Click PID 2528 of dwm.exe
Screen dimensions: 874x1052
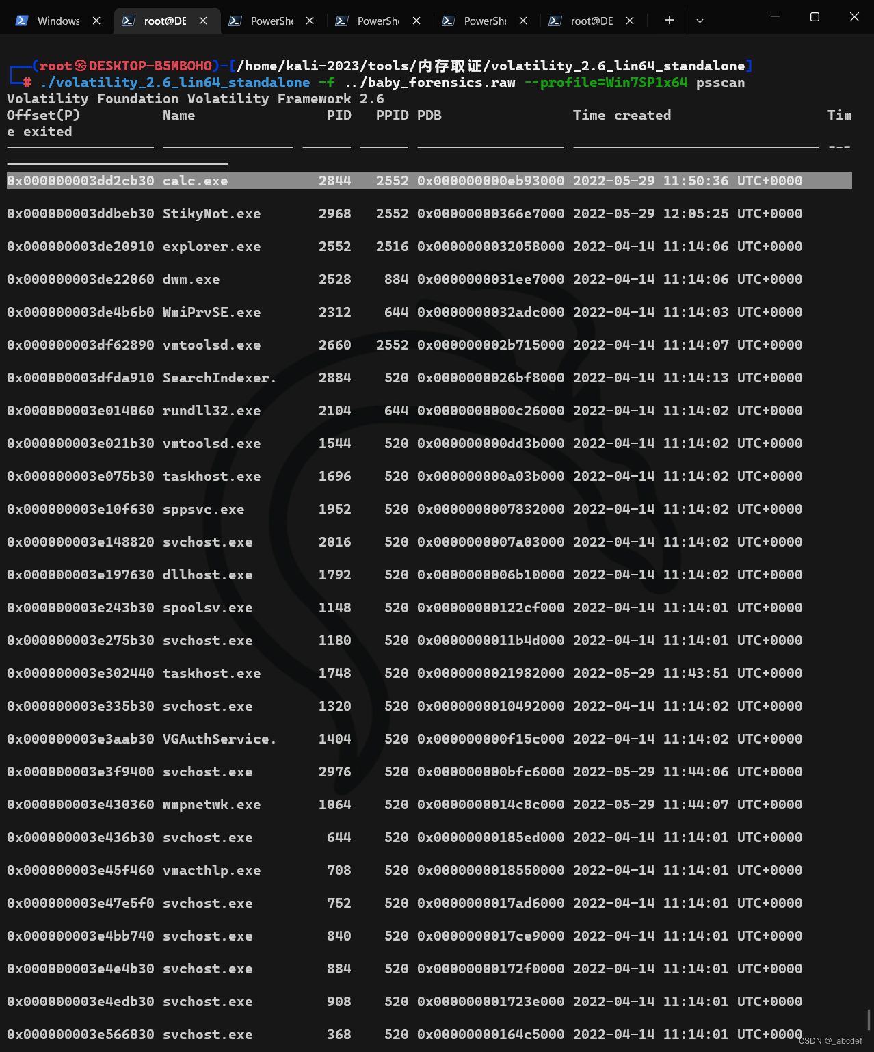[x=334, y=279]
